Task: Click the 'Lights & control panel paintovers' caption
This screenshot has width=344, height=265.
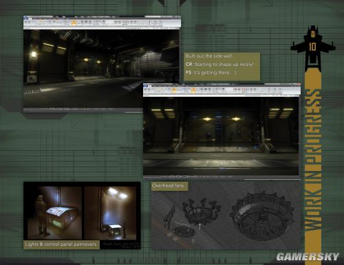Action: (x=61, y=244)
